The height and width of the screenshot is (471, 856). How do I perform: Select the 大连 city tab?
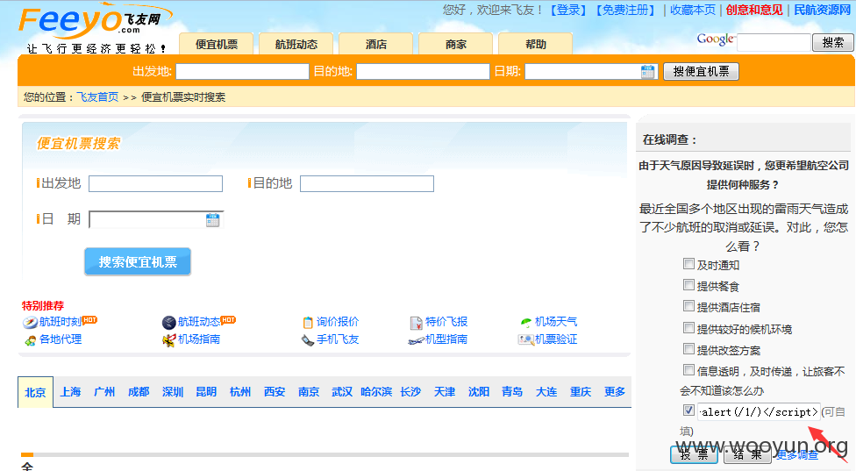[546, 392]
